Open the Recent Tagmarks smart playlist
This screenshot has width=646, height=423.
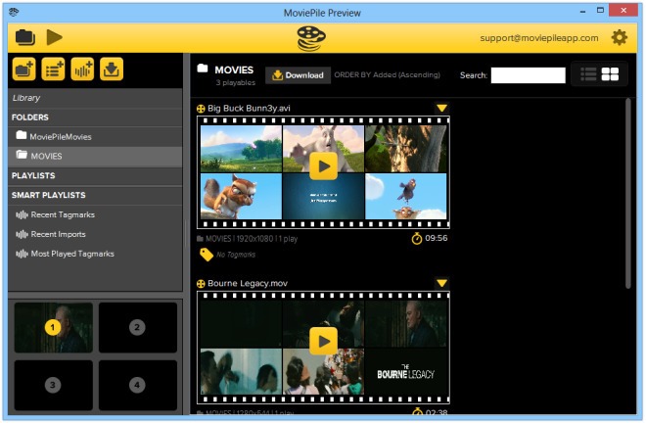tap(63, 214)
